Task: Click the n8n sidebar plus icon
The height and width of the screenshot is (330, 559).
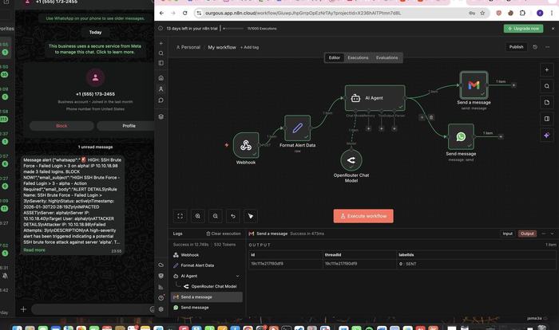Action: pyautogui.click(x=161, y=43)
